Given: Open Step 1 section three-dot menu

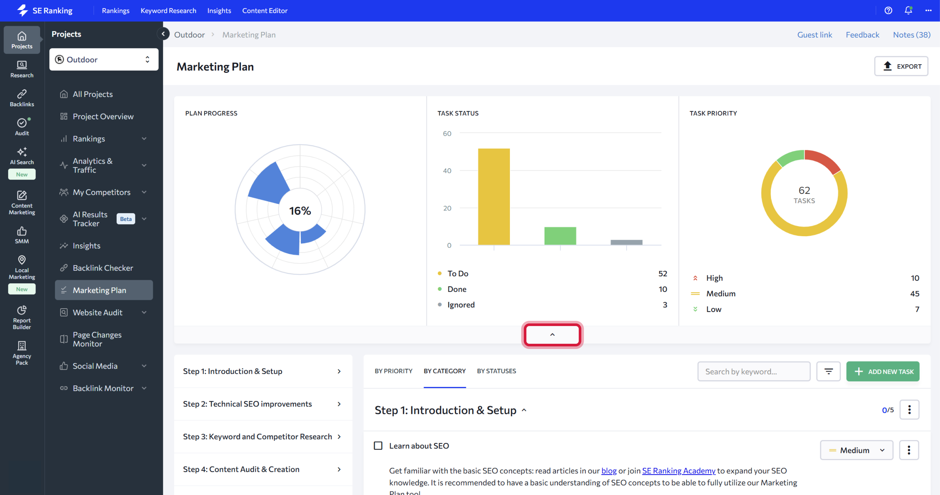Looking at the screenshot, I should click(909, 410).
